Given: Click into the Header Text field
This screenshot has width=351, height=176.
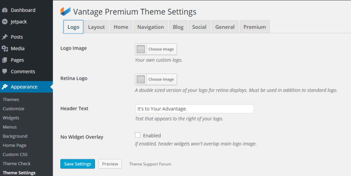Looking at the screenshot, I should pyautogui.click(x=195, y=109).
